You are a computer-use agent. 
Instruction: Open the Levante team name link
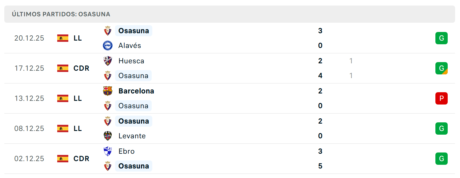pos(132,136)
